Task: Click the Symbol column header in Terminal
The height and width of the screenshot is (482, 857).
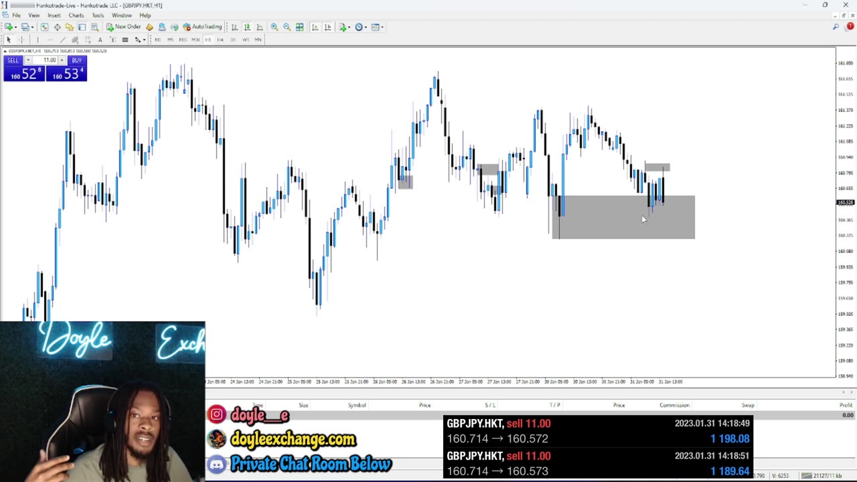Action: (x=357, y=405)
